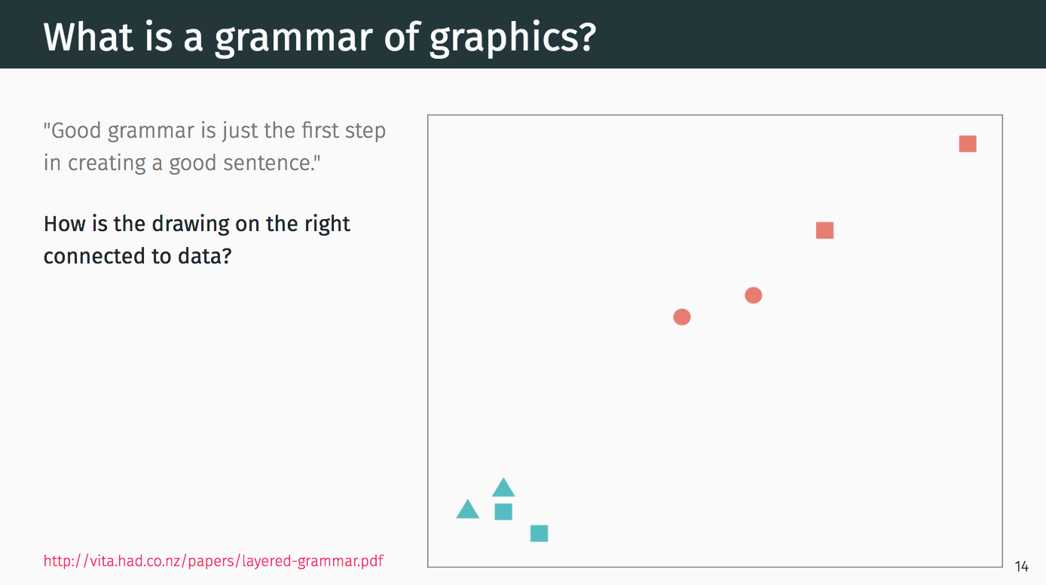The width and height of the screenshot is (1046, 585).
Task: Select the bottommost teal square point
Action: 539,533
